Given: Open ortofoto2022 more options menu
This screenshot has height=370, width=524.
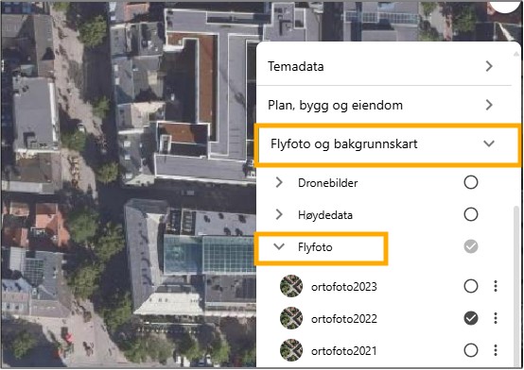Looking at the screenshot, I should point(496,318).
